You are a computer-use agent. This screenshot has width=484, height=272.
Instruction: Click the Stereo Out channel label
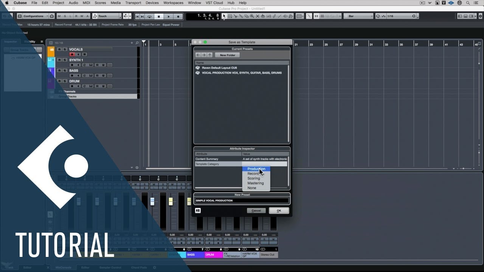tap(269, 255)
